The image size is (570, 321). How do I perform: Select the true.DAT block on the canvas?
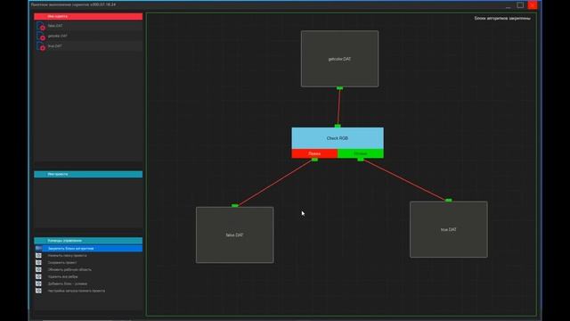(449, 229)
